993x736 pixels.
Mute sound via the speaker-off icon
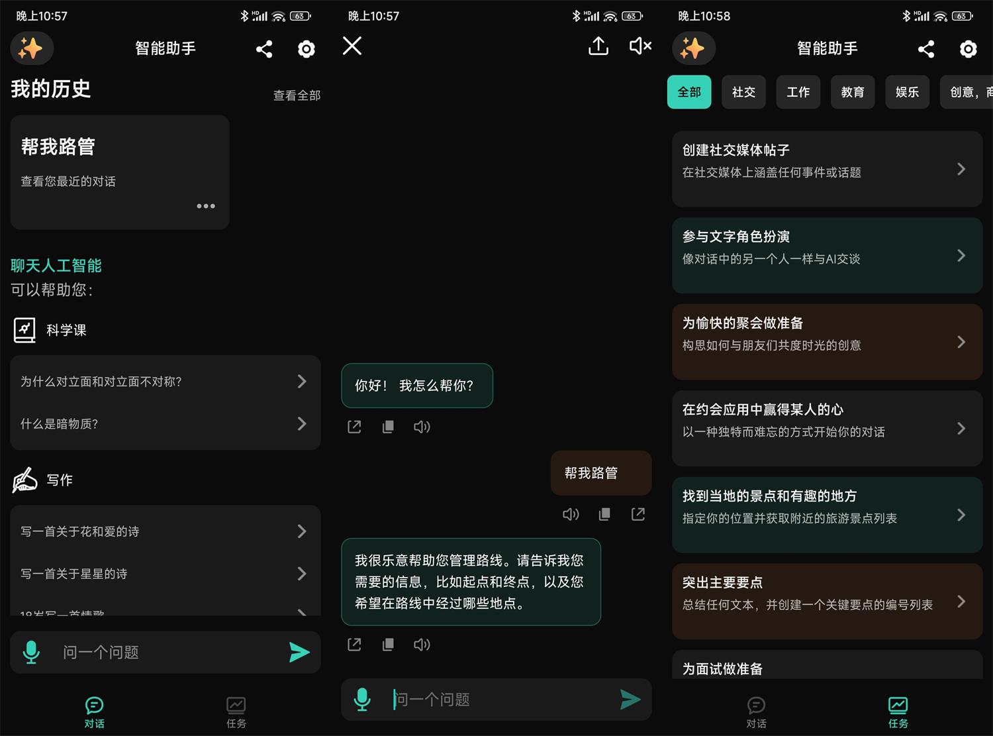click(x=639, y=46)
